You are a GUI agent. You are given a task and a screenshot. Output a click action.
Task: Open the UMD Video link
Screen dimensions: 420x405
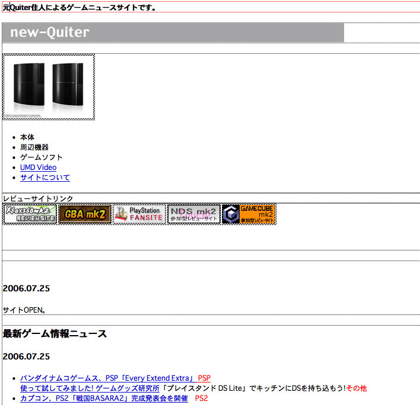click(x=39, y=168)
